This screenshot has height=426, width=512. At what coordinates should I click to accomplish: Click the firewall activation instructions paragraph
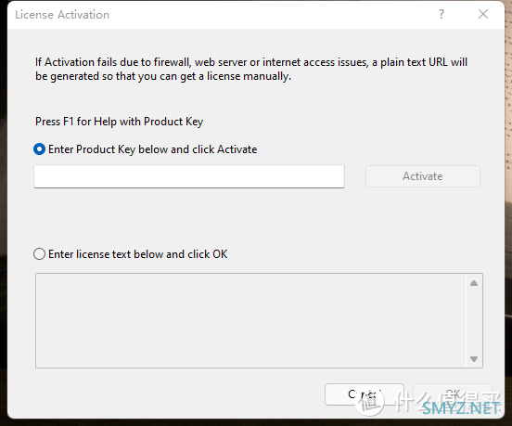pyautogui.click(x=251, y=69)
